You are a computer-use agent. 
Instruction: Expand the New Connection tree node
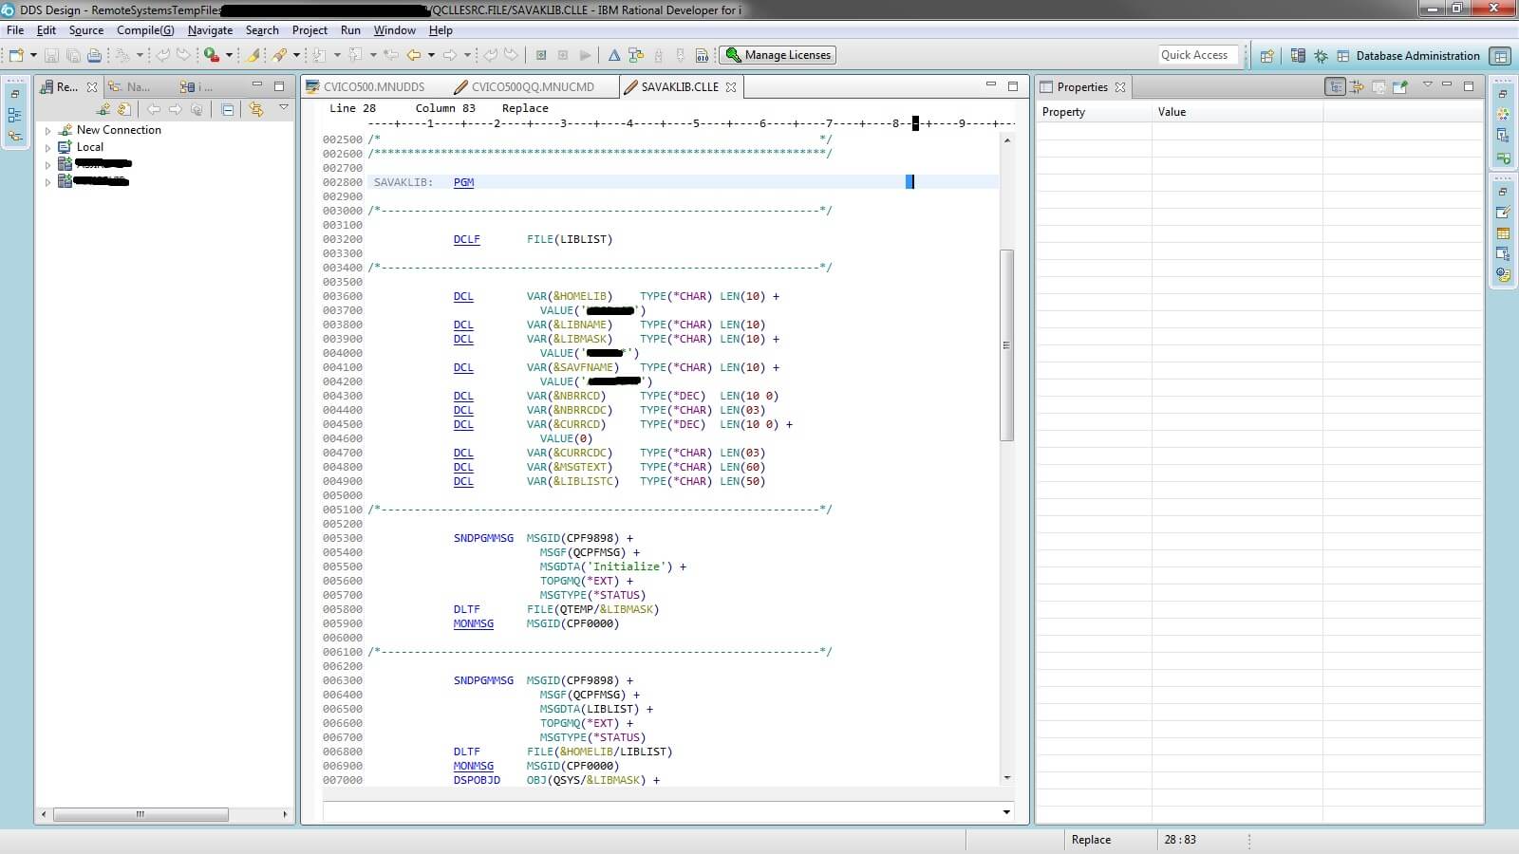click(x=47, y=131)
